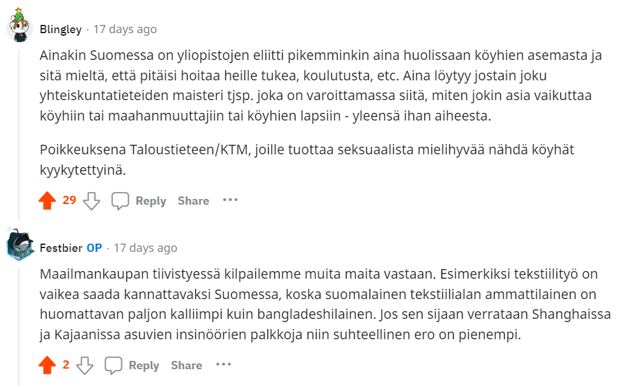Downvote Blingley's comment
Screen dimensions: 619x389
pos(92,201)
